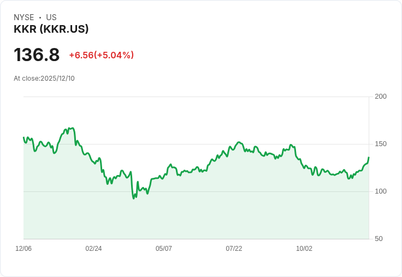
Task: Select the 07/22 date on x-axis
Action: point(234,249)
